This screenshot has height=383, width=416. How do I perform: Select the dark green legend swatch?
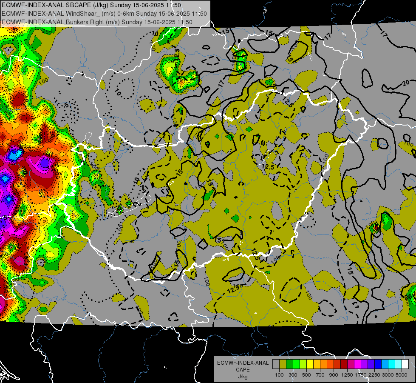[289, 364]
